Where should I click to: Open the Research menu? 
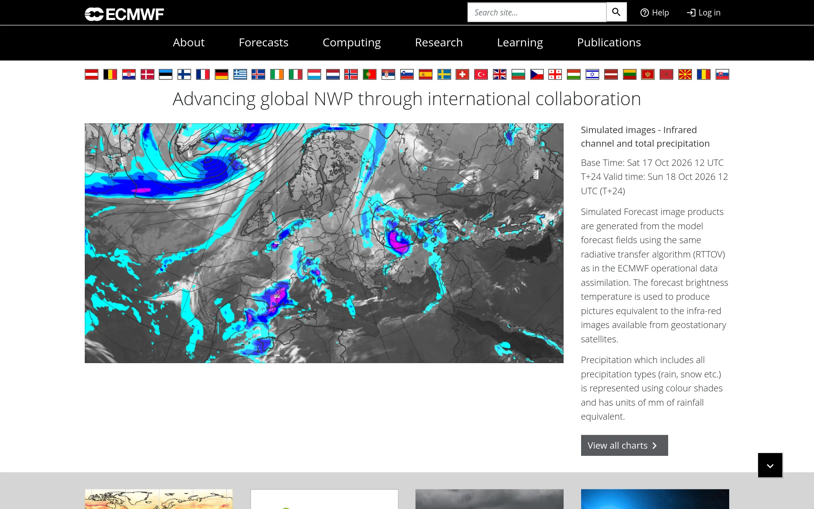tap(439, 42)
